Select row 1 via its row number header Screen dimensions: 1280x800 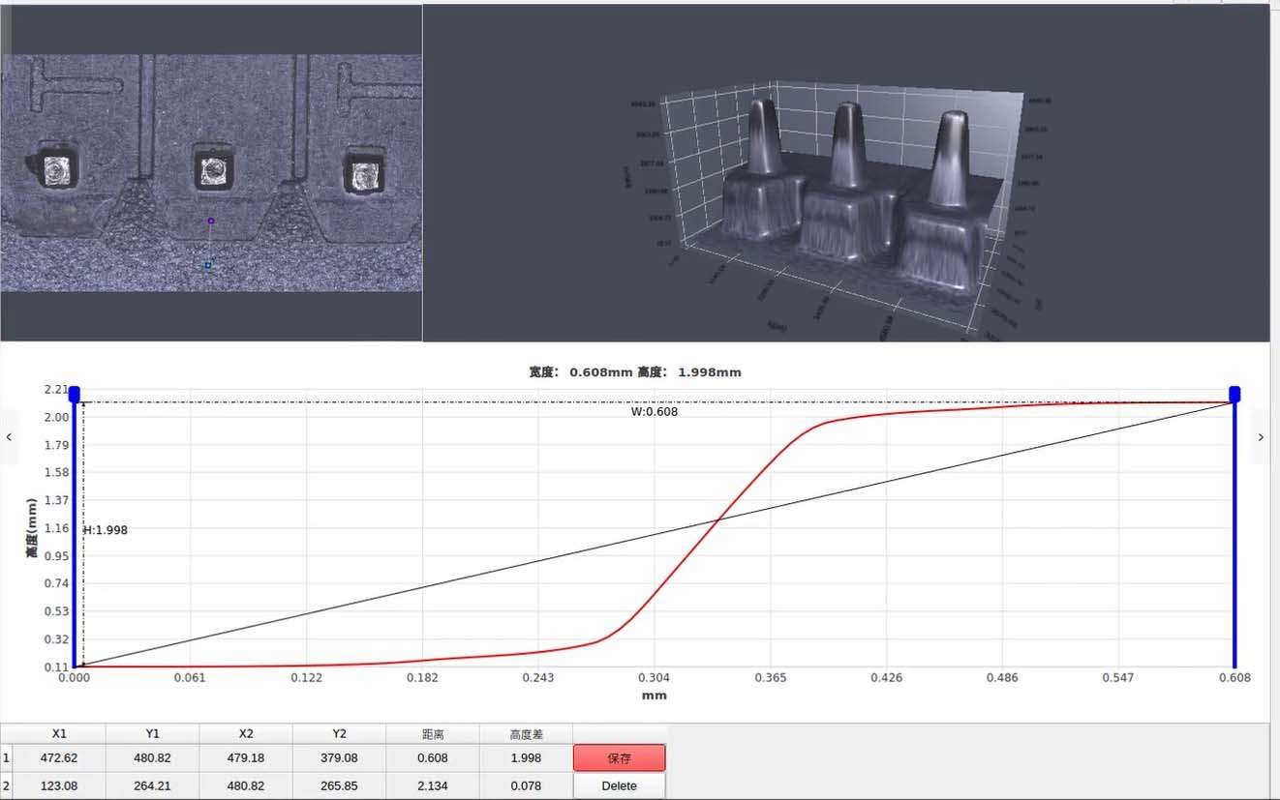6,758
